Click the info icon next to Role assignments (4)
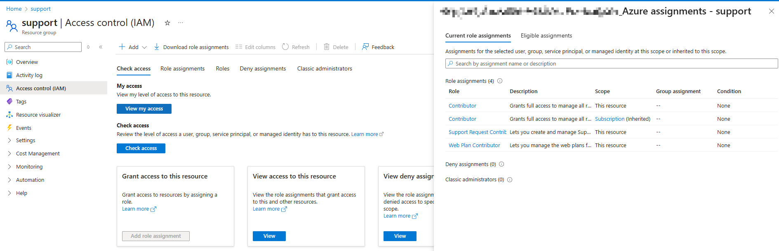This screenshot has width=779, height=251. [x=500, y=81]
